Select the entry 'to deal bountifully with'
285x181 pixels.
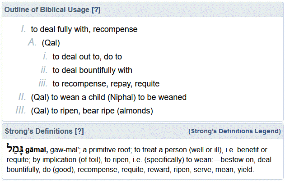(92, 70)
